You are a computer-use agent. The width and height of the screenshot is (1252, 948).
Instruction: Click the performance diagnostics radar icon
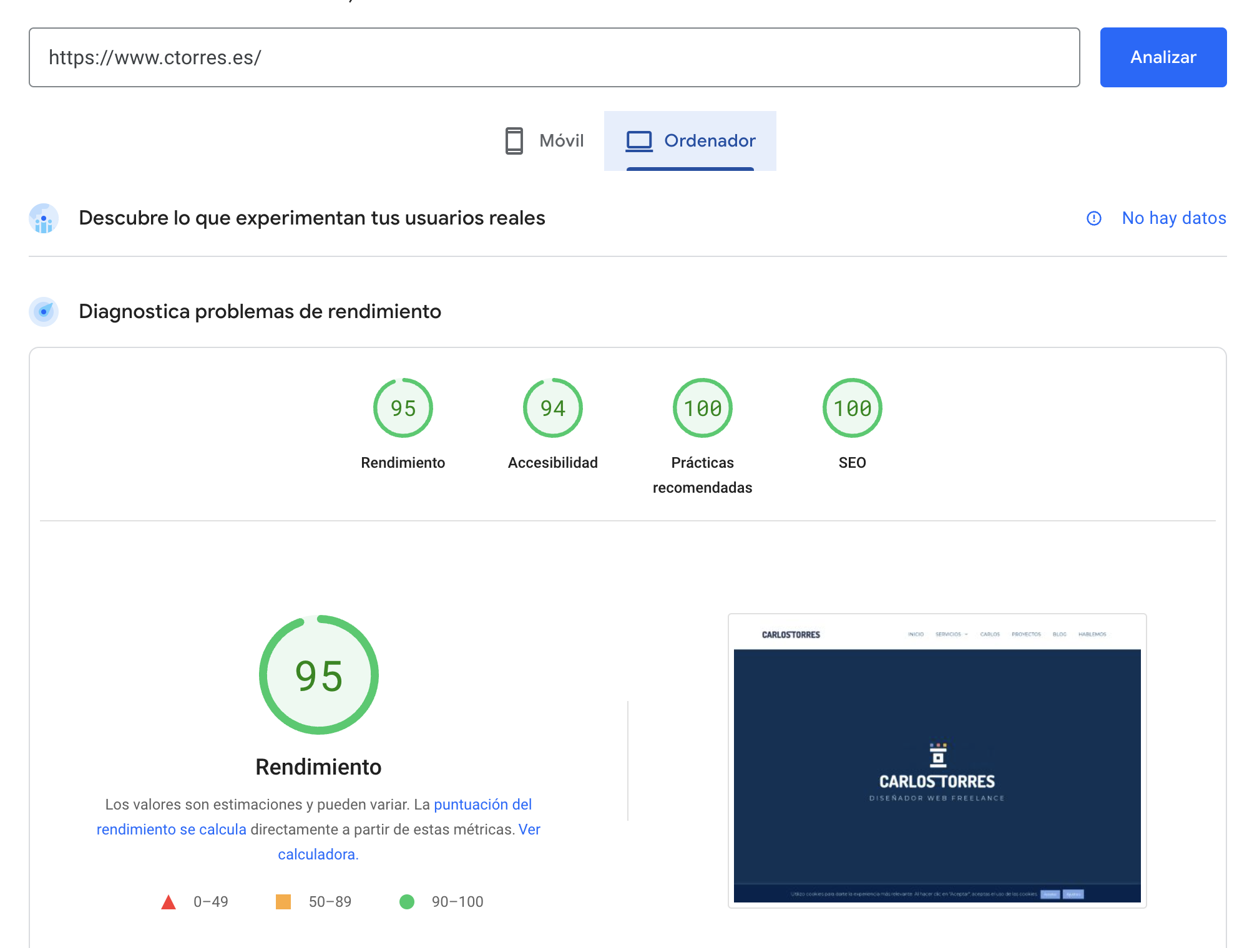coord(44,311)
